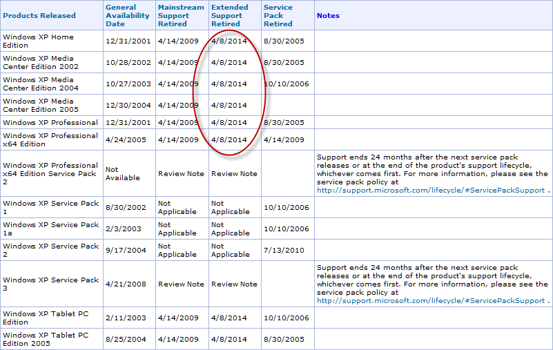Select the Windows XP Service Pack 2 cell
The width and height of the screenshot is (553, 350).
[x=51, y=250]
